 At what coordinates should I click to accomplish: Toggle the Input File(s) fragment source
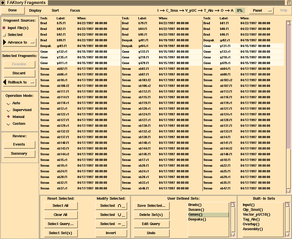tap(4, 28)
